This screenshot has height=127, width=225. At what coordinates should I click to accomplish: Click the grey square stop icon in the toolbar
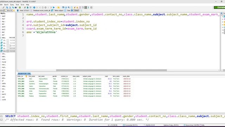[x=86, y=7]
